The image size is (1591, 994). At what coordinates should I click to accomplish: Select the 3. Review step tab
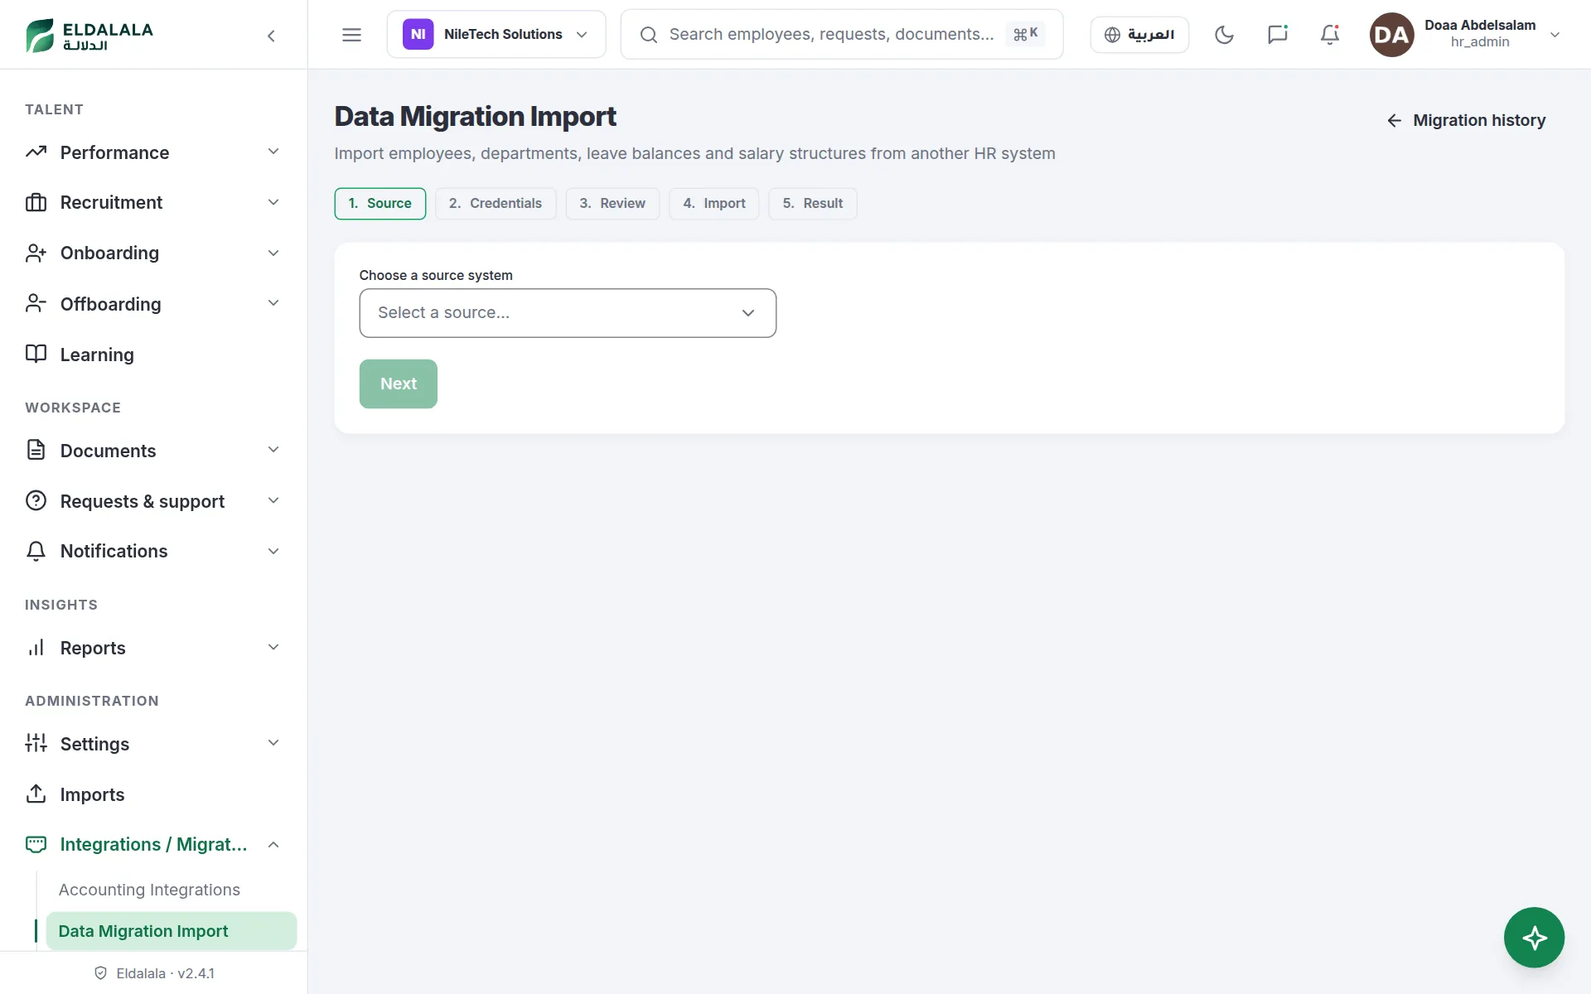(612, 204)
